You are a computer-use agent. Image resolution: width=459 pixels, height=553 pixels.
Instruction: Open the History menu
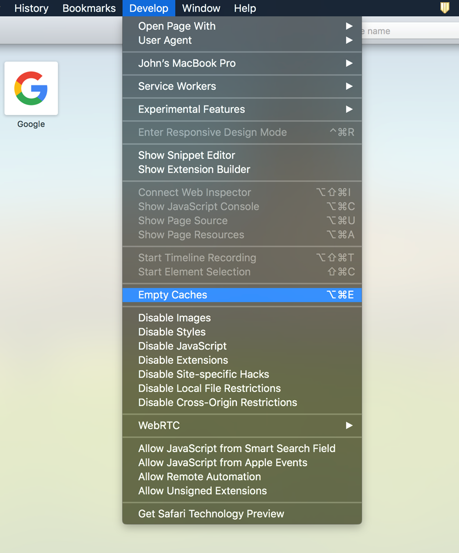click(x=31, y=8)
